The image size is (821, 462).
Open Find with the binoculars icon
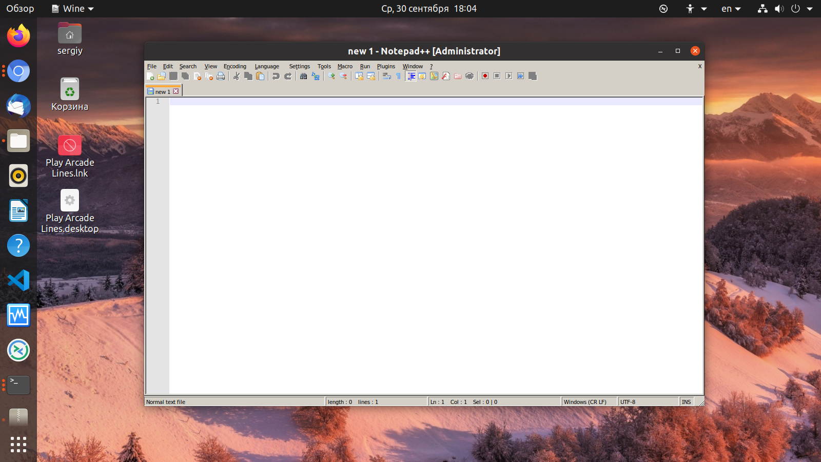point(304,76)
